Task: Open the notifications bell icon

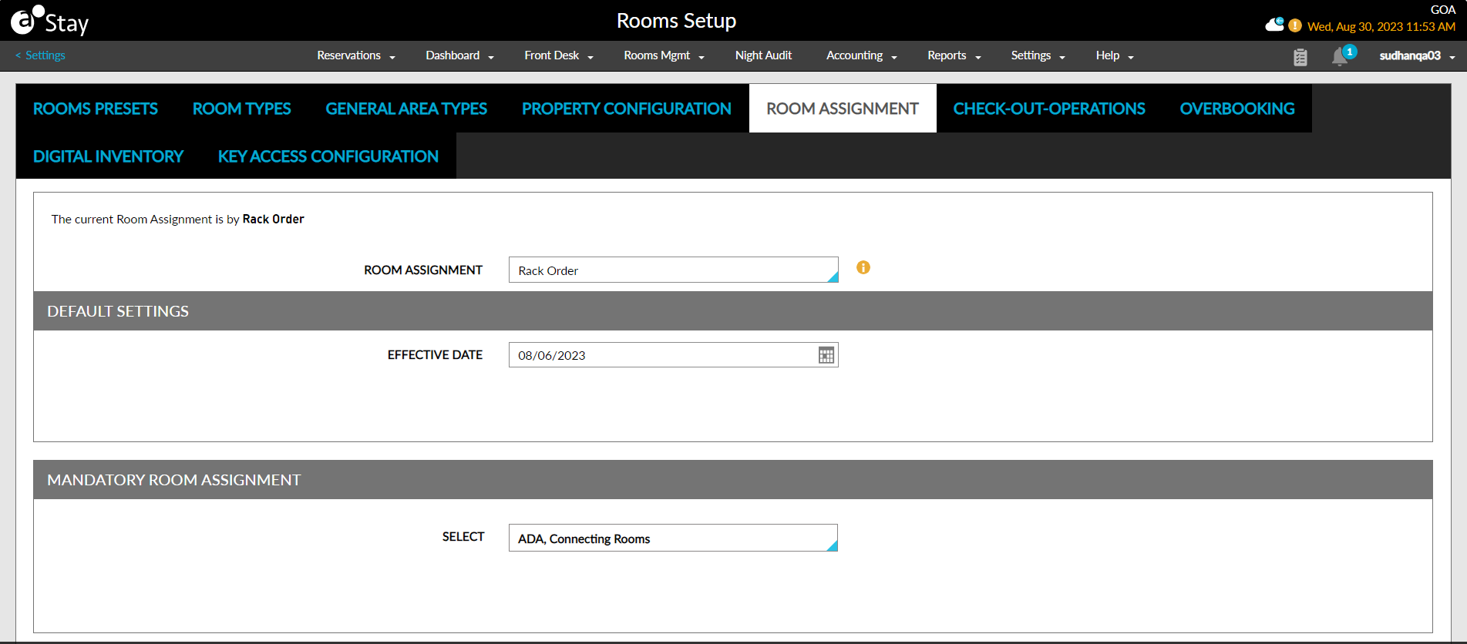Action: pyautogui.click(x=1341, y=56)
